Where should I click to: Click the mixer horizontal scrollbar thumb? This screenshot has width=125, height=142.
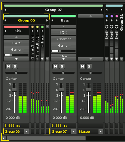tap(46, 138)
